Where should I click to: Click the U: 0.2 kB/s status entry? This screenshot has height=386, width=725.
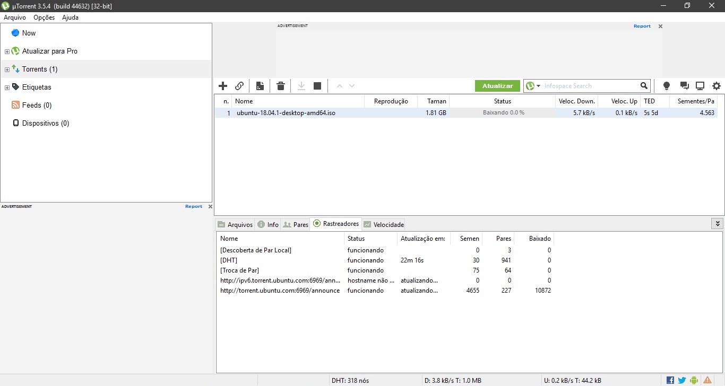coord(573,380)
